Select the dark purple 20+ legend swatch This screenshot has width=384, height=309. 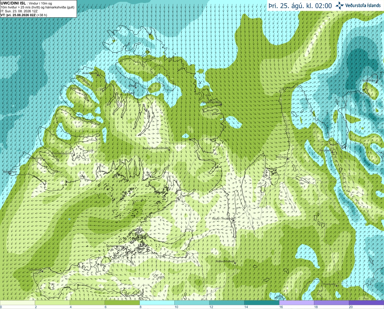pos(366,303)
